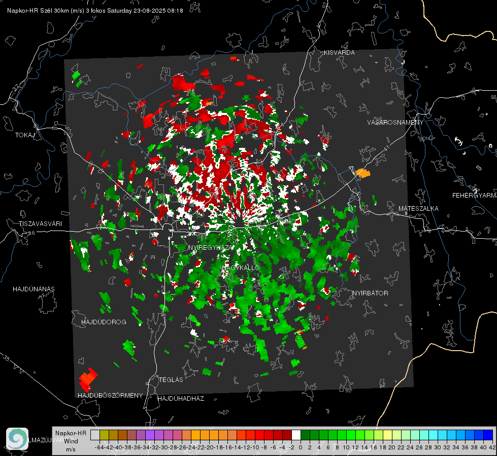Click the cyan 28–30 m/s legend swatch
The image size is (497, 456).
point(434,435)
